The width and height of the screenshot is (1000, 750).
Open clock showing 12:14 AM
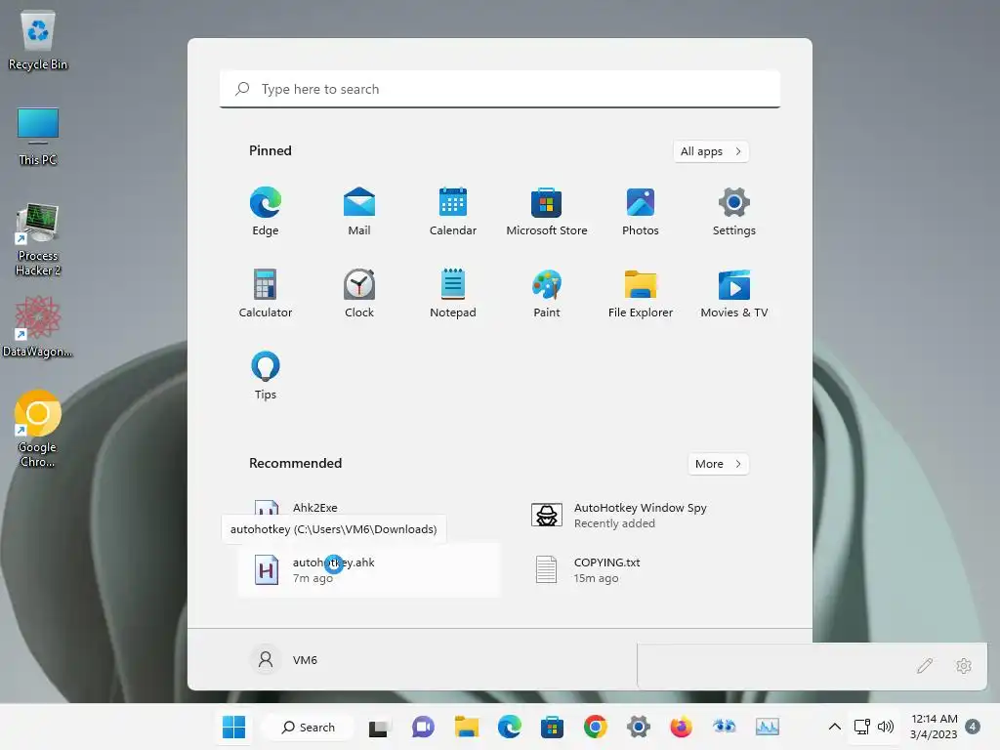click(934, 727)
